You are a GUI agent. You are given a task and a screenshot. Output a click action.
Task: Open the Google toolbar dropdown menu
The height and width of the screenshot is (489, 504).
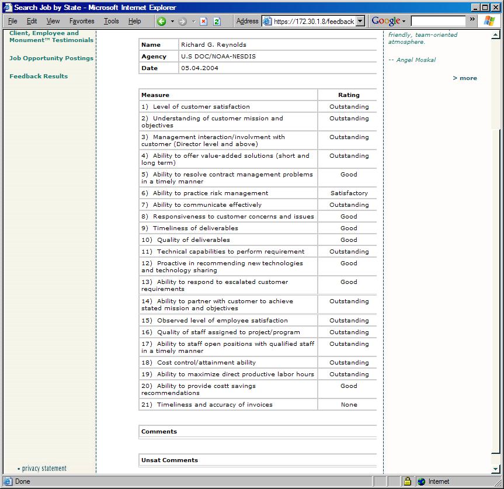coord(404,21)
